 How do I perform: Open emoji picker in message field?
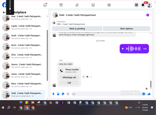144,94
